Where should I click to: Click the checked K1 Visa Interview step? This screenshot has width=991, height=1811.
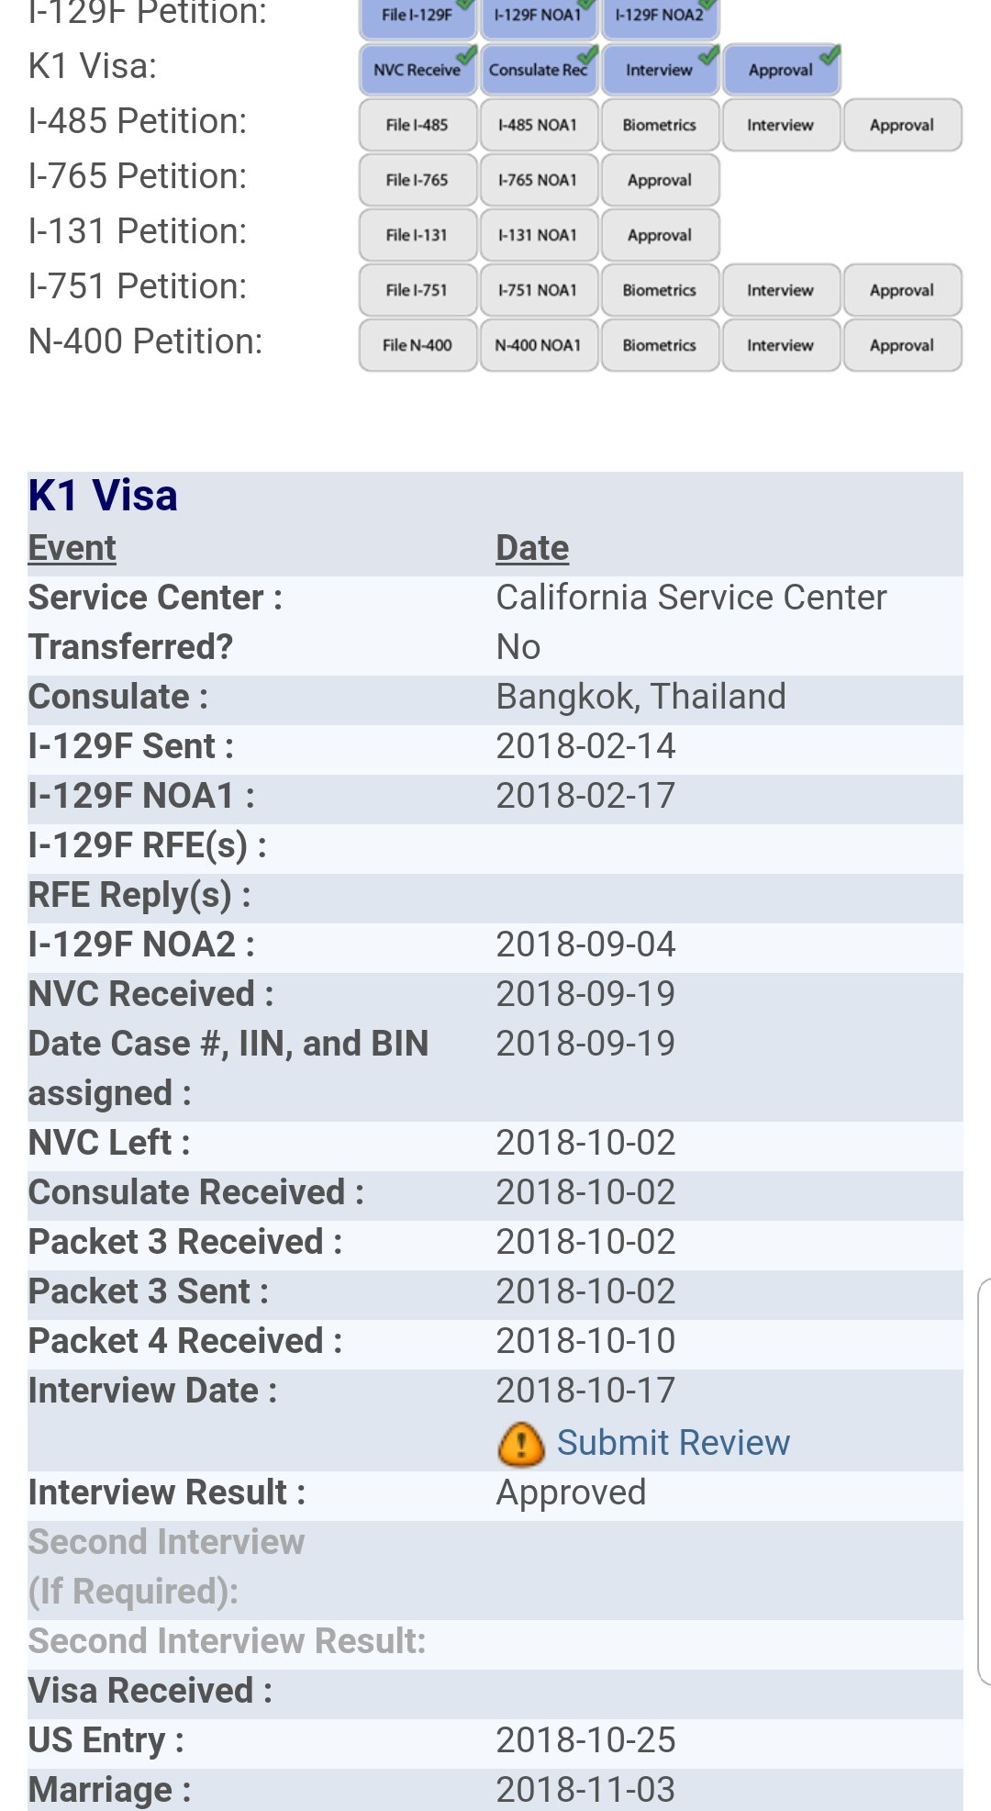(660, 70)
